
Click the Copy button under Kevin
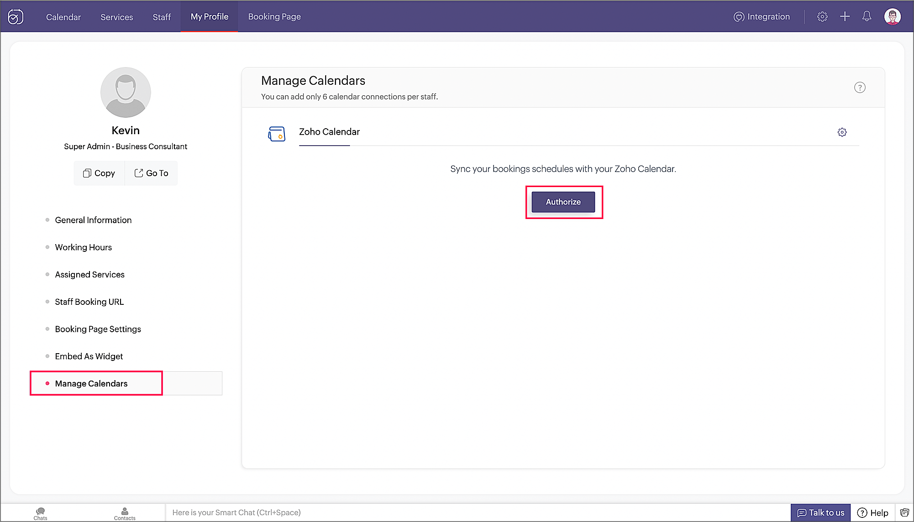pyautogui.click(x=99, y=173)
